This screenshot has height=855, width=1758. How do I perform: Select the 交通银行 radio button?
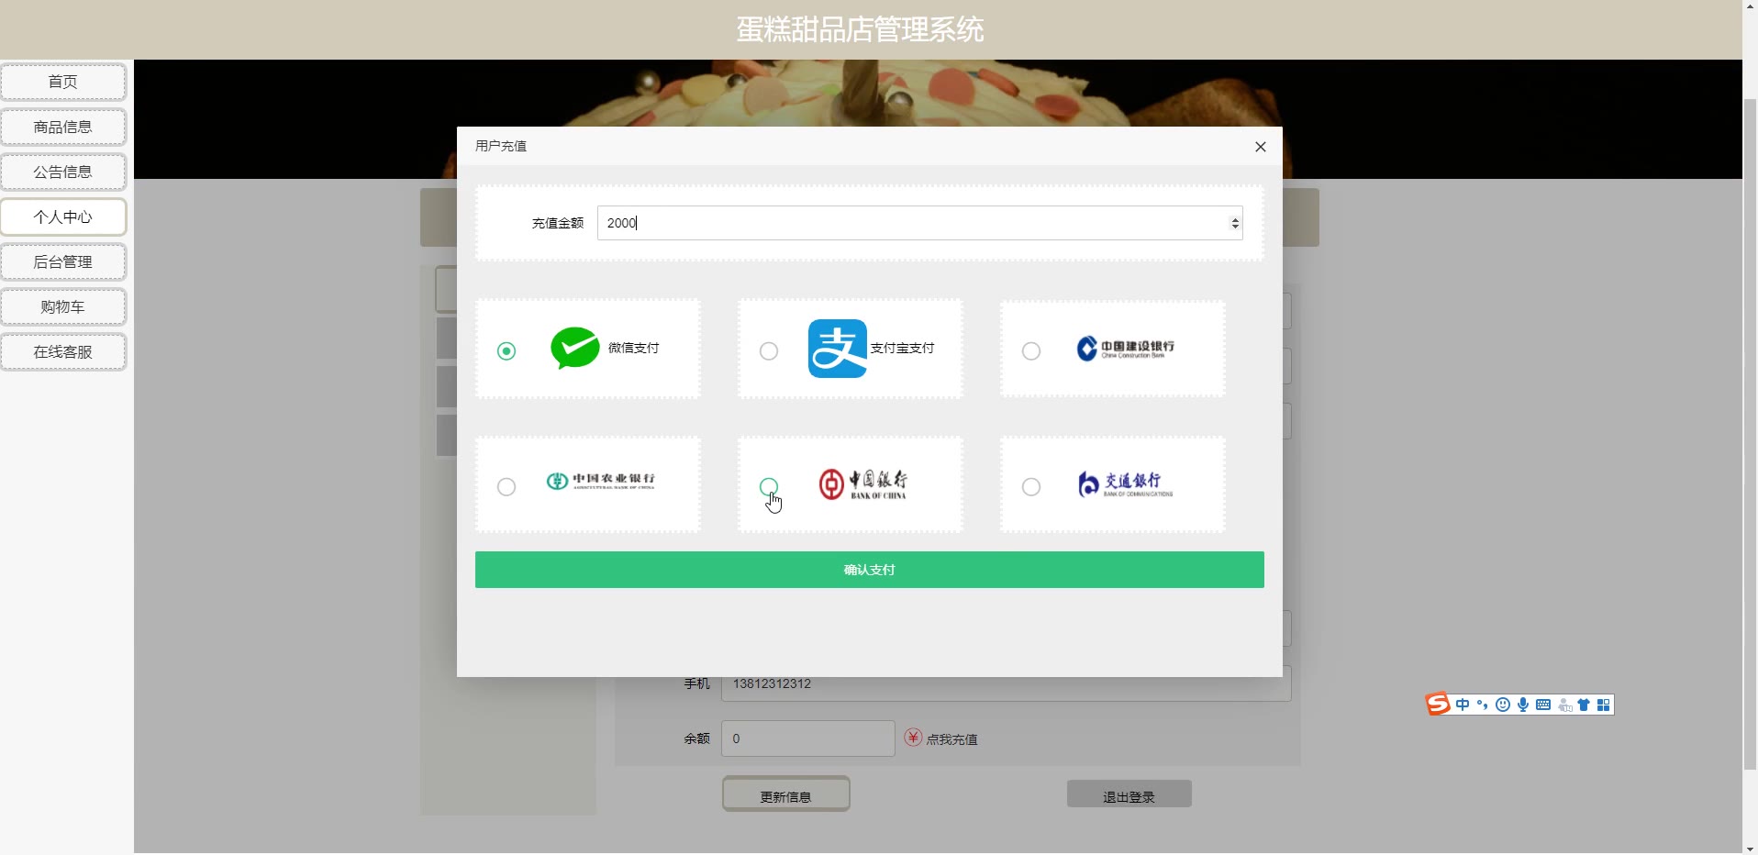coord(1031,486)
